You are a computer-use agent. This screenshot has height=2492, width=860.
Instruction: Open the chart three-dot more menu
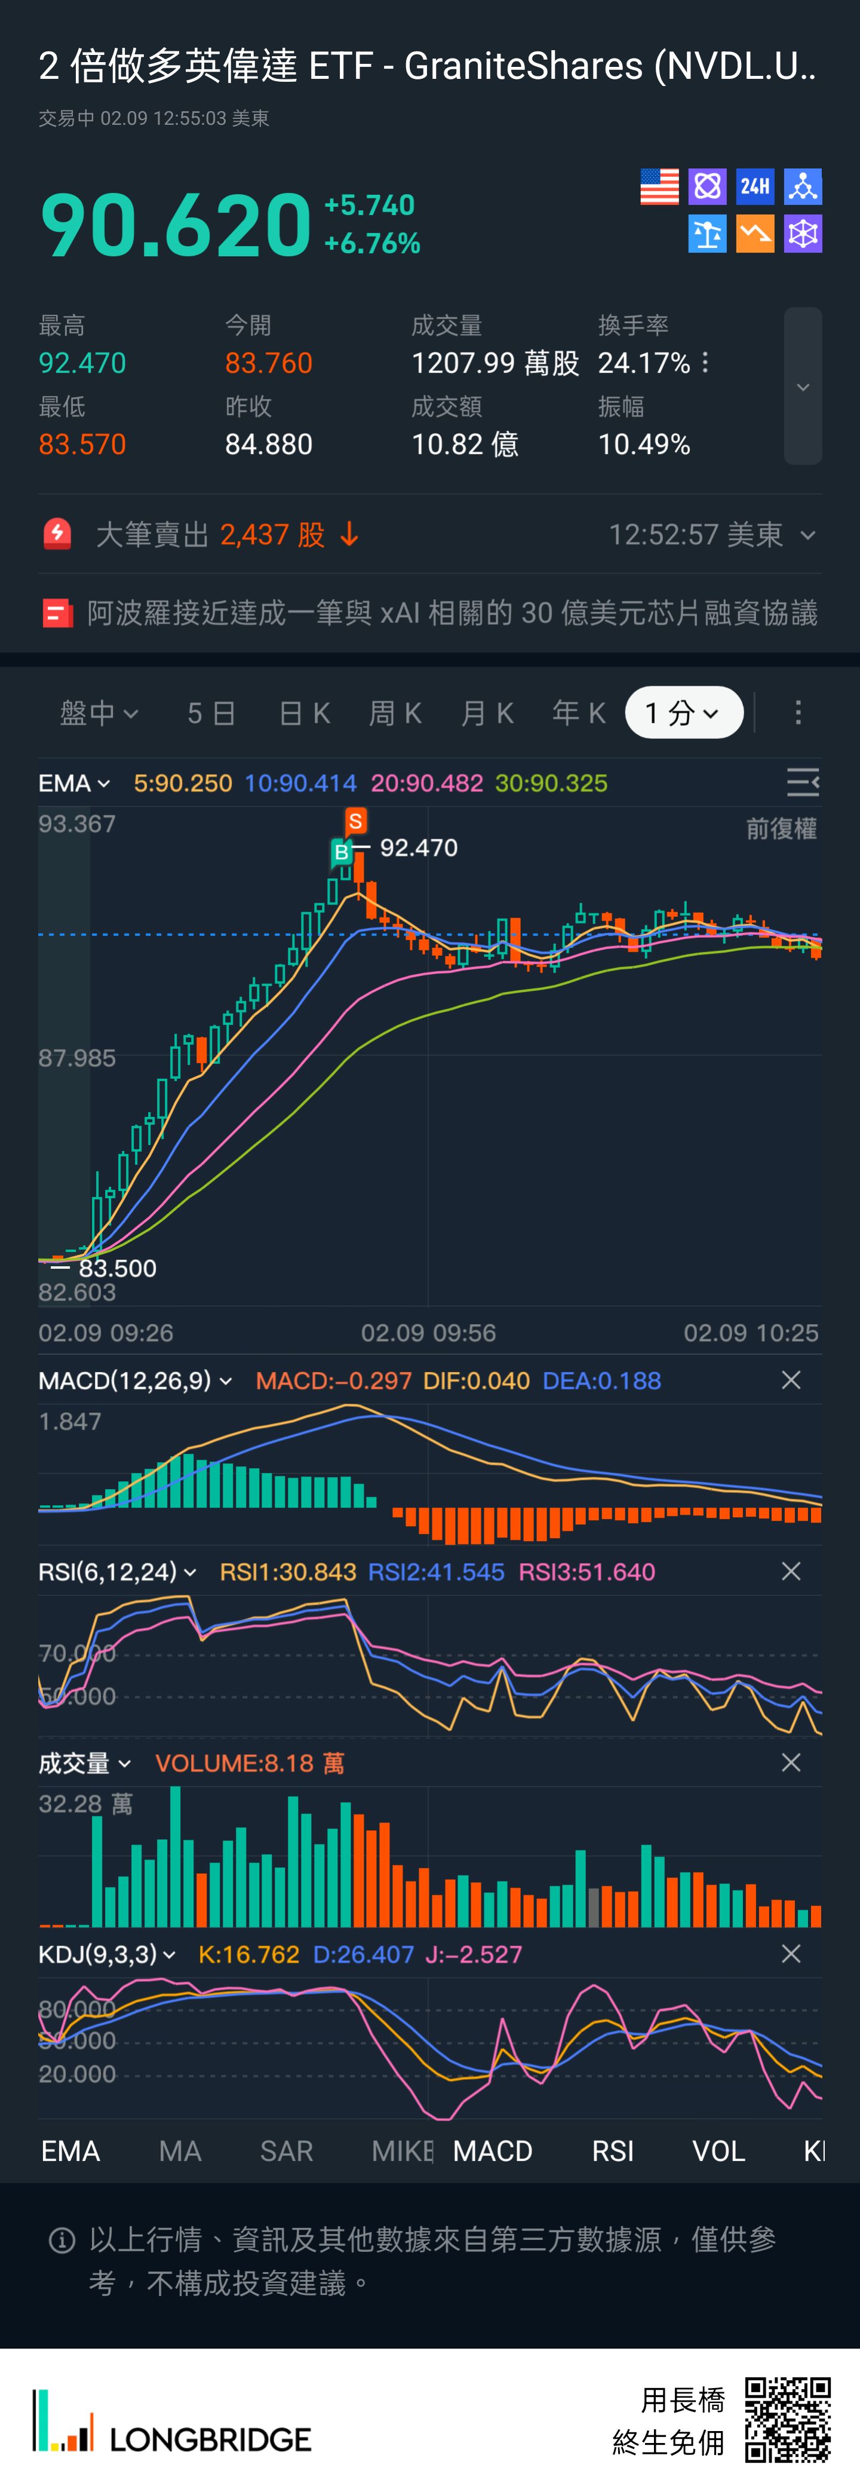[x=797, y=713]
